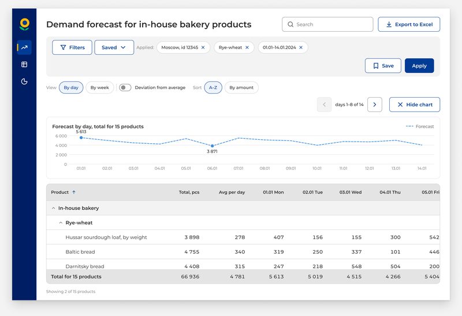
Task: Select the Darnitsky bread row
Action: click(x=243, y=265)
